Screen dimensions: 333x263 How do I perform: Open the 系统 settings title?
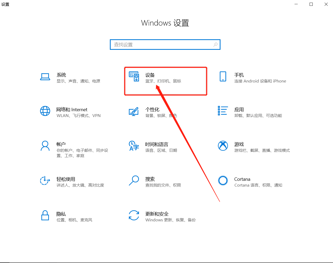[x=61, y=75]
